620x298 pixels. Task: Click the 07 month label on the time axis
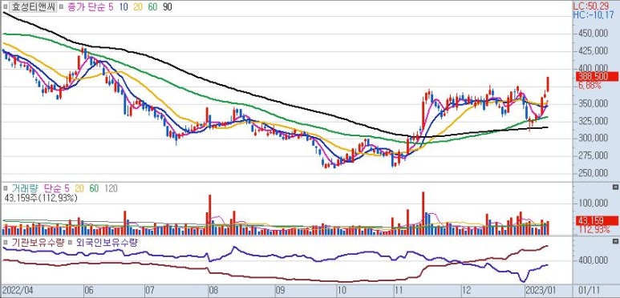[151, 291]
